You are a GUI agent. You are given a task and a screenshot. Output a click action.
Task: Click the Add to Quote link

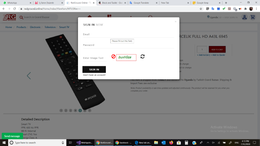click(x=218, y=55)
